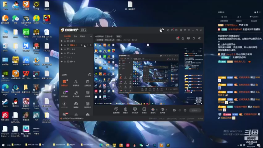Viewport: 263px width, 148px height.
Task: Click the gift box icon above the preview
Action: coord(178,38)
